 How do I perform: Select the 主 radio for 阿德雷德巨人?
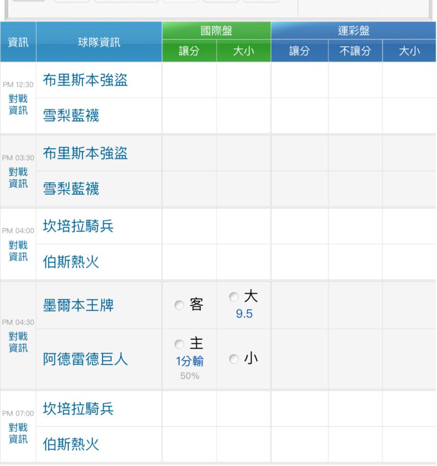pyautogui.click(x=179, y=344)
